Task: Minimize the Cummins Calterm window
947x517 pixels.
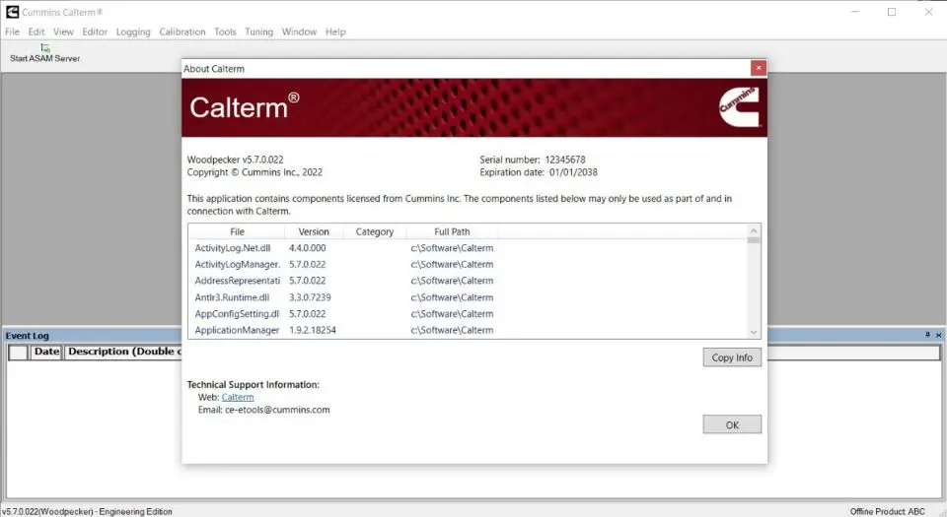Action: tap(855, 12)
